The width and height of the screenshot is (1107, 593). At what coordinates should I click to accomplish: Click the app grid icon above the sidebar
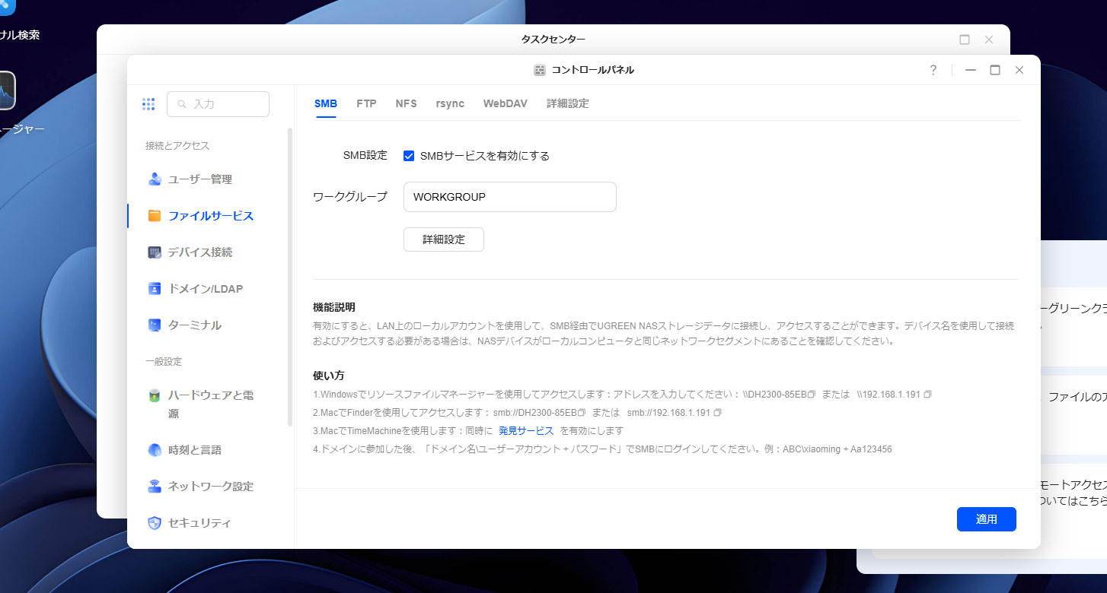pos(148,103)
